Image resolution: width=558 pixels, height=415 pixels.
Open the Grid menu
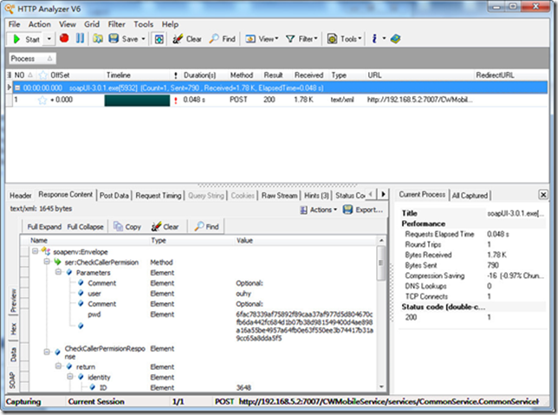91,24
